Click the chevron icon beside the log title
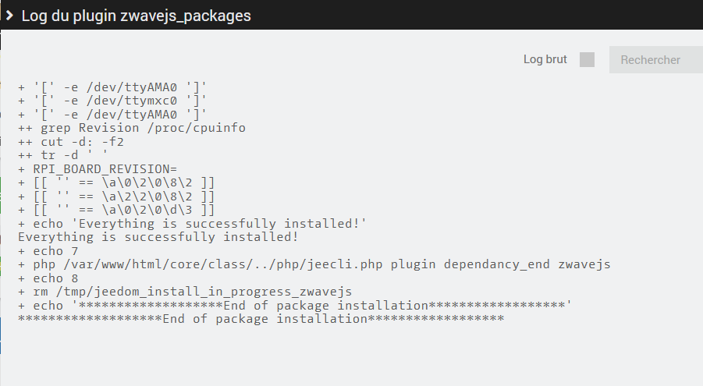The height and width of the screenshot is (386, 703). coord(9,15)
